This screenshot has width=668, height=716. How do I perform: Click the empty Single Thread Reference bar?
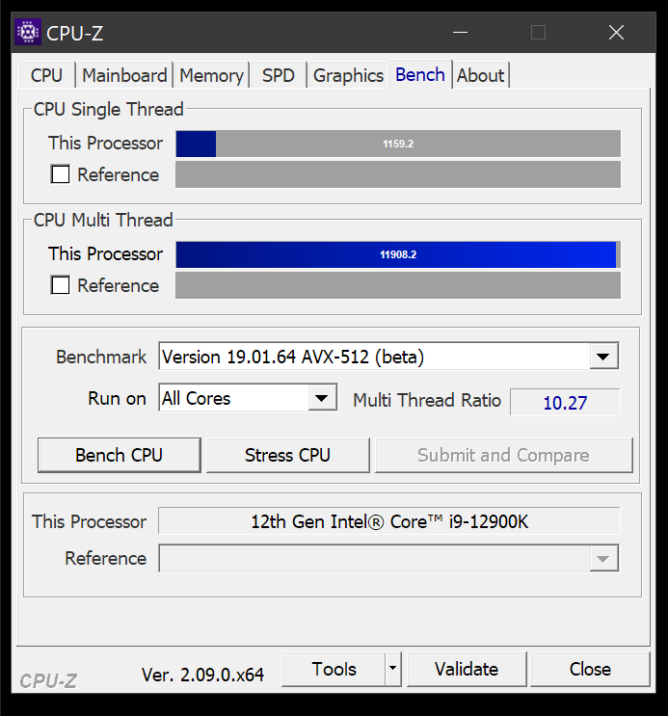(x=398, y=174)
